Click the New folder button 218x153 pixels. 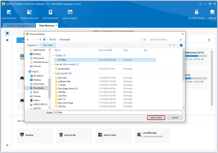pos(48,45)
